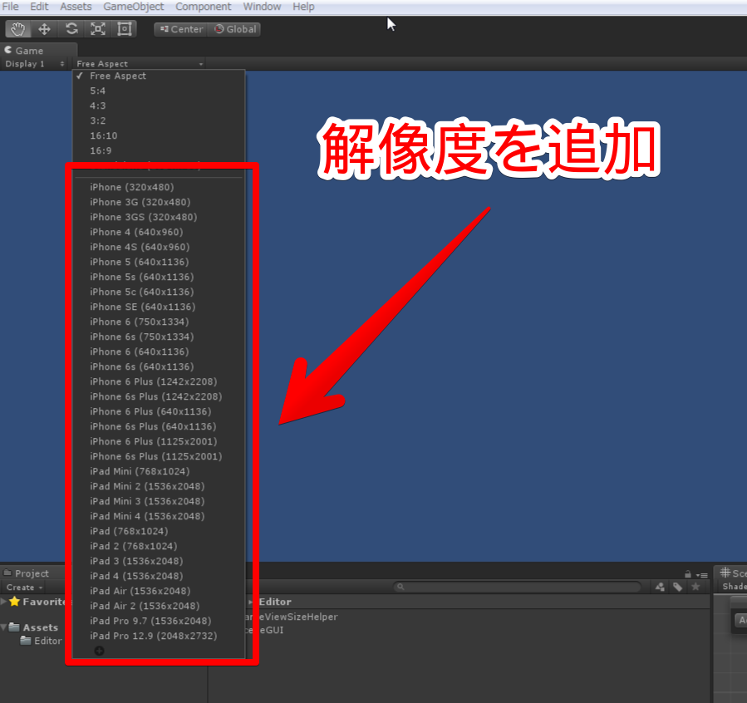This screenshot has width=747, height=703.
Task: Select iPad Pro 12.9 (2048x2732) resolution
Action: tap(159, 636)
